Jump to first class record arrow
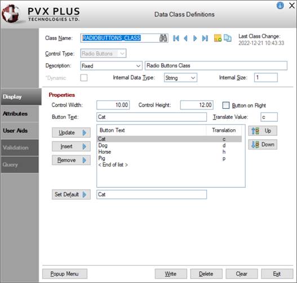Image resolution: width=297 pixels, height=283 pixels. pyautogui.click(x=176, y=38)
